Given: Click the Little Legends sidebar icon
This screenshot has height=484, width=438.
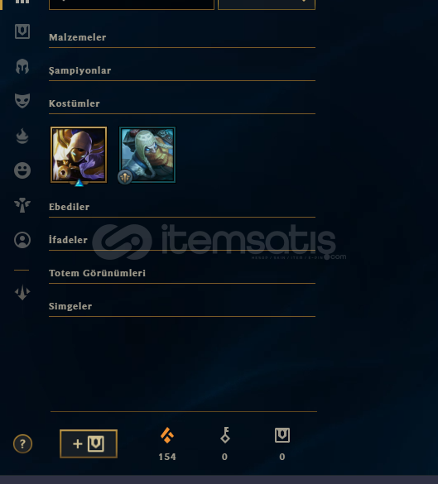Looking at the screenshot, I should click(x=22, y=292).
